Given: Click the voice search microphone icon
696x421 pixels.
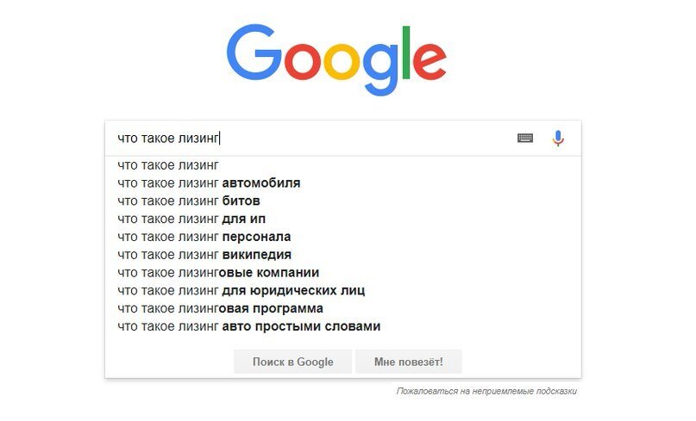Looking at the screenshot, I should (x=558, y=138).
